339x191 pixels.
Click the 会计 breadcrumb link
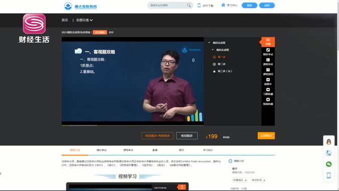coord(111,33)
